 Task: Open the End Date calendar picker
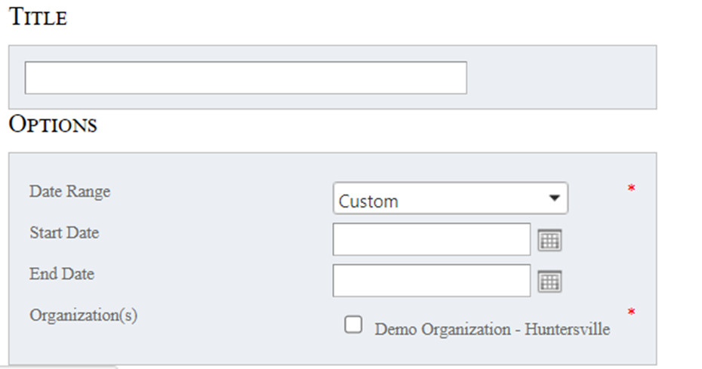(x=550, y=281)
